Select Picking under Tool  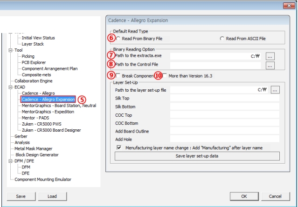pos(28,56)
